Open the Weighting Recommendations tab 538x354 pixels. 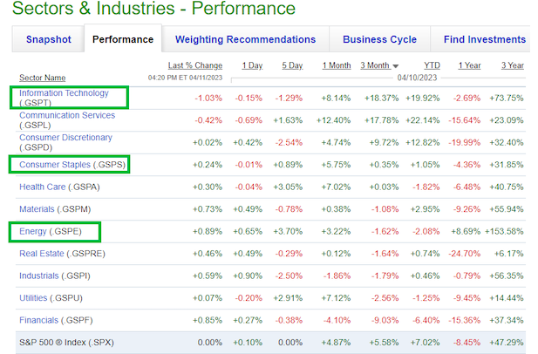pyautogui.click(x=245, y=39)
